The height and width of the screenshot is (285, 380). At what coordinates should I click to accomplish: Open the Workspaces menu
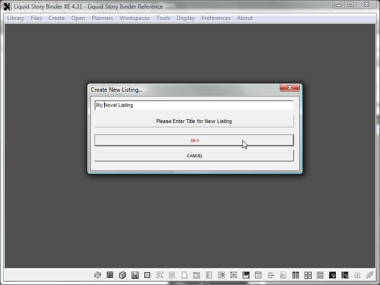click(134, 18)
